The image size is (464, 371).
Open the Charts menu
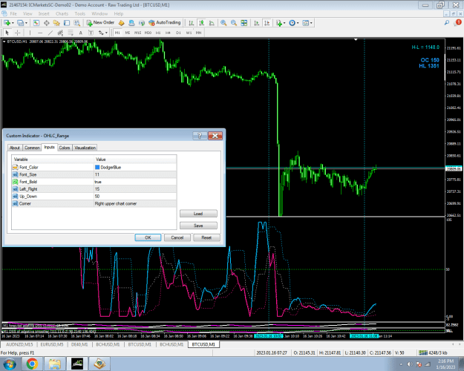pos(62,13)
